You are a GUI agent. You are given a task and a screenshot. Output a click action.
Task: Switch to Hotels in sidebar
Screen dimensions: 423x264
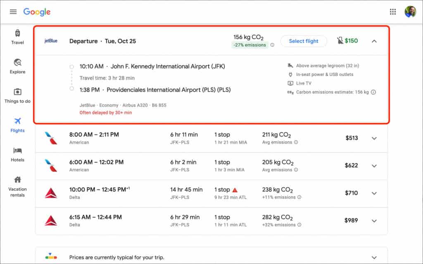(x=17, y=154)
